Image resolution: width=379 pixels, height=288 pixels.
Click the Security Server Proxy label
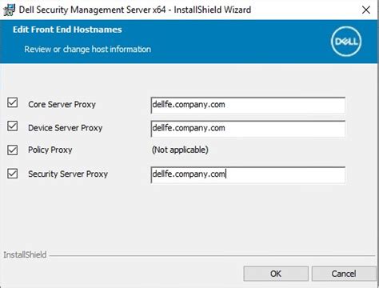68,174
